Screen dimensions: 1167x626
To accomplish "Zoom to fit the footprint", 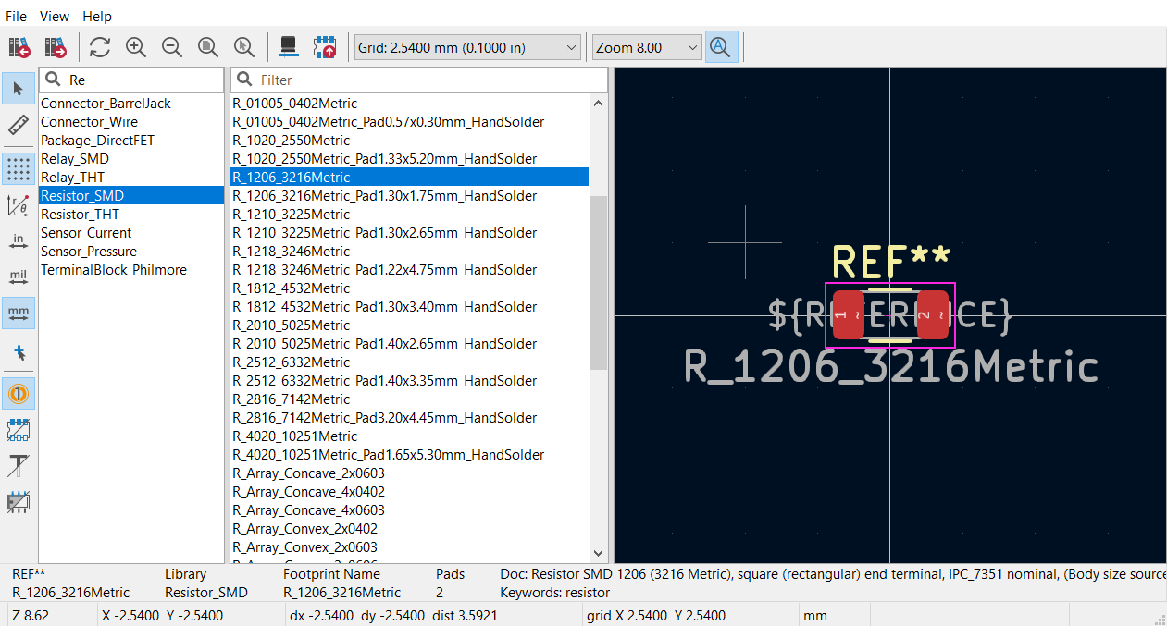I will [208, 47].
